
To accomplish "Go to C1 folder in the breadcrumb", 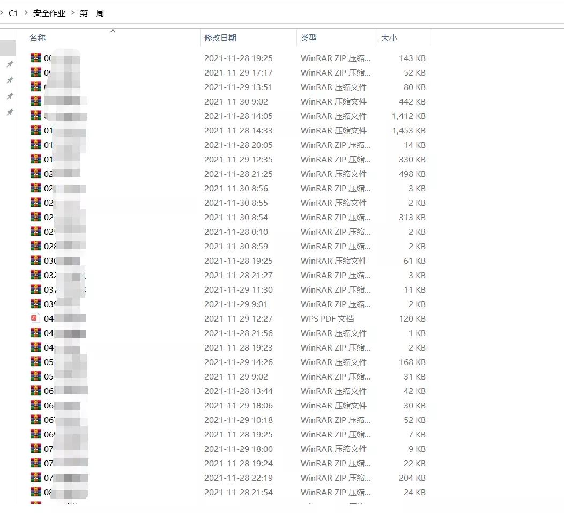I will tap(13, 13).
